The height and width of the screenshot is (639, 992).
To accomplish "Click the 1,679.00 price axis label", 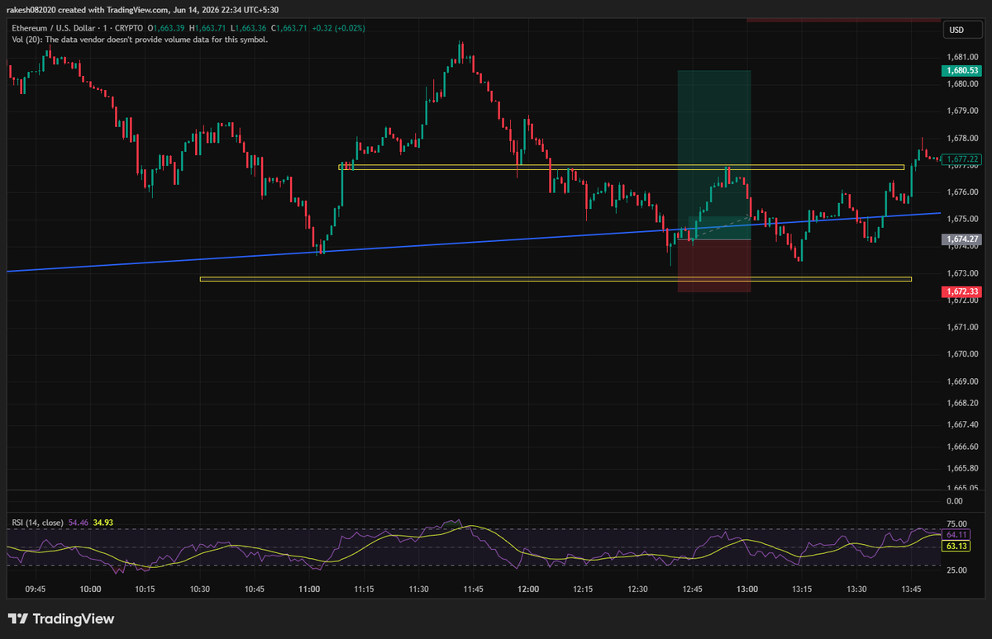I will (962, 111).
